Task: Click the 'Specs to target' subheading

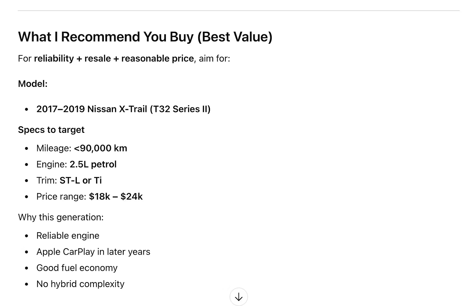Action: point(51,130)
